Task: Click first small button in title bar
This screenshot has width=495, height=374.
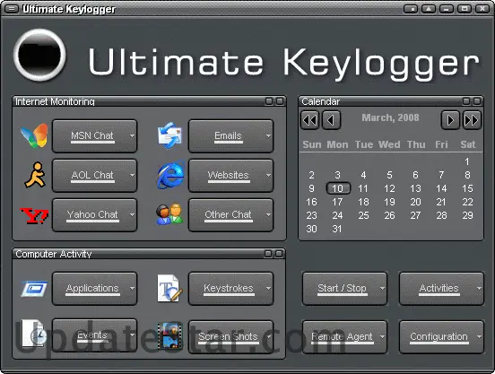Action: [412, 9]
